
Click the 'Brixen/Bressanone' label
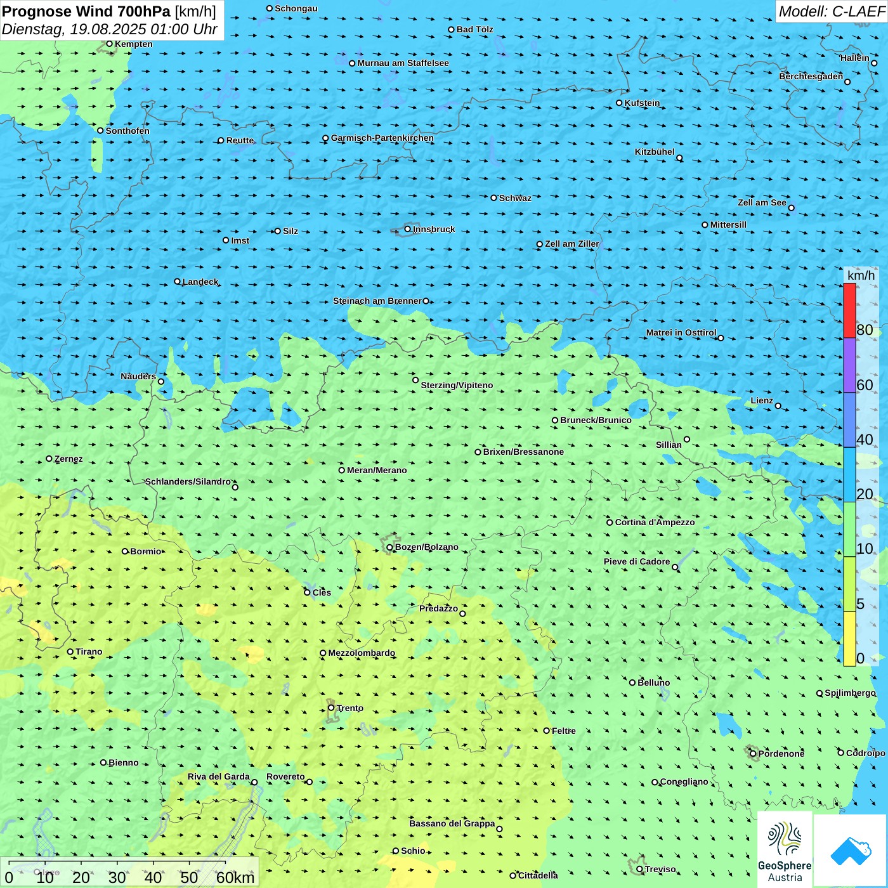[523, 452]
